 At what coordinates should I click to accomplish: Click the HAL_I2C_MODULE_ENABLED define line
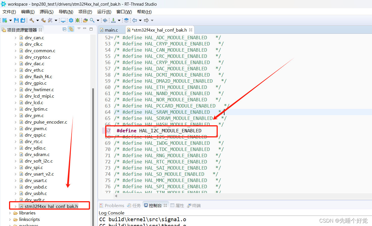159,131
